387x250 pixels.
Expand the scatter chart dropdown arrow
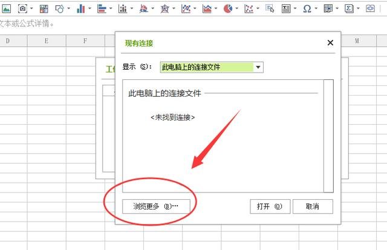pyautogui.click(x=258, y=8)
